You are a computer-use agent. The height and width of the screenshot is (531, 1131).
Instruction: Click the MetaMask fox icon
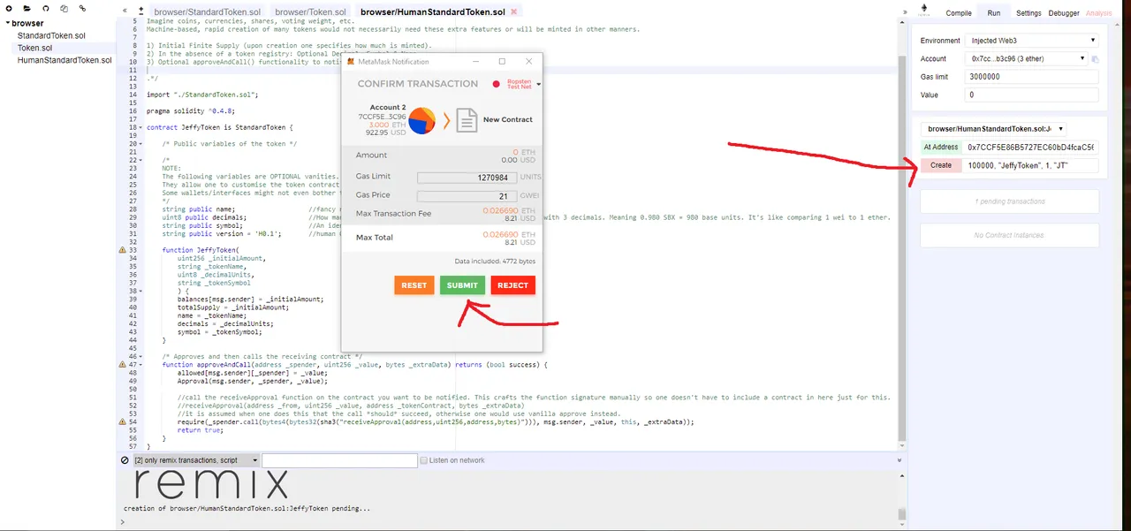pos(352,62)
